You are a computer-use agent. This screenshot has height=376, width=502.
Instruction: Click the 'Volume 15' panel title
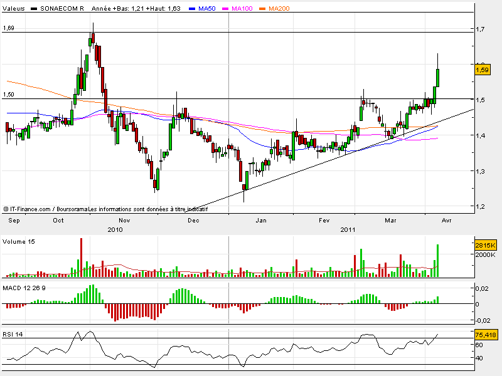(19, 242)
